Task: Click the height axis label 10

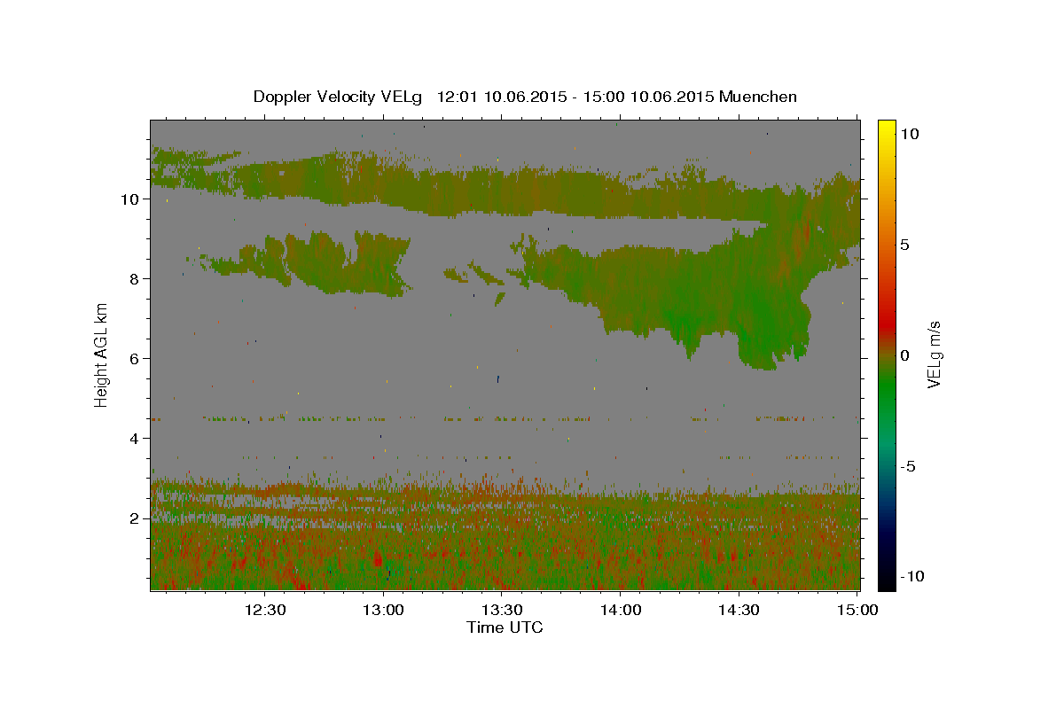Action: (131, 199)
